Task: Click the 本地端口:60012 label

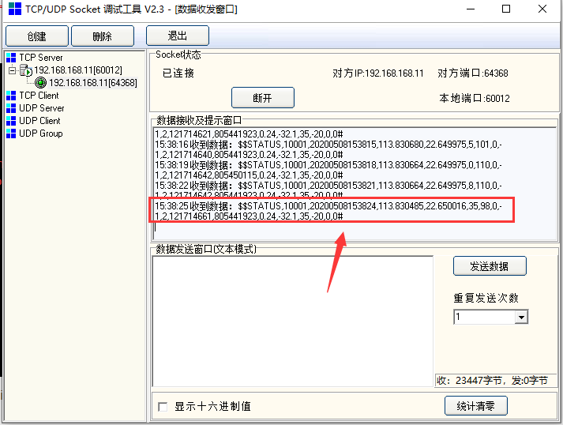Action: tap(475, 99)
